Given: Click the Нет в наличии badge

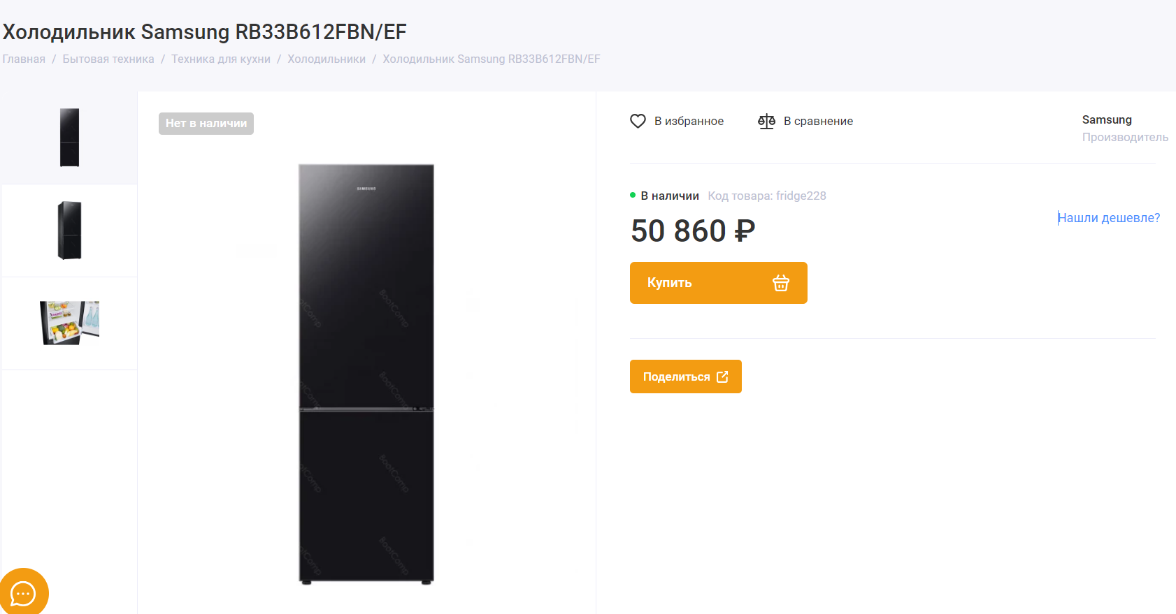Looking at the screenshot, I should pos(206,124).
